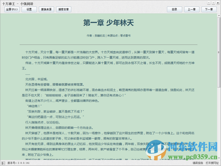Maximize the 小强阅读 window
Image resolution: width=221 pixels, height=166 pixels.
click(213, 3)
